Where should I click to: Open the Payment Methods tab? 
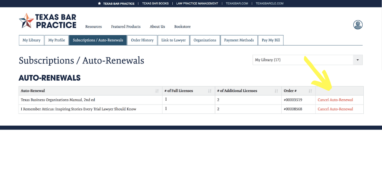[x=239, y=40]
